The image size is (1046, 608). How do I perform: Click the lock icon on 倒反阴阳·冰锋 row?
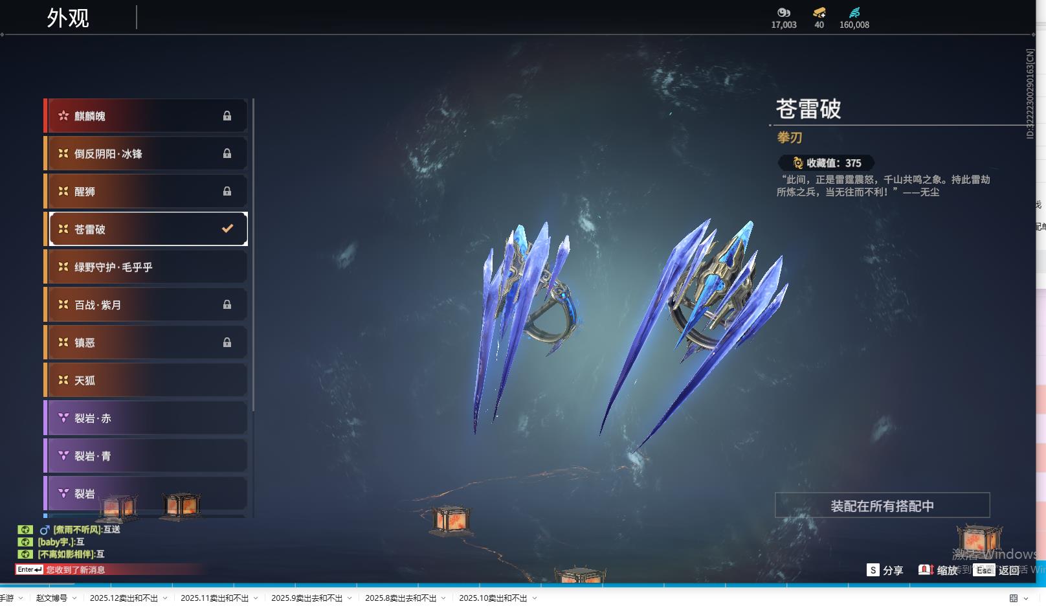coord(227,153)
